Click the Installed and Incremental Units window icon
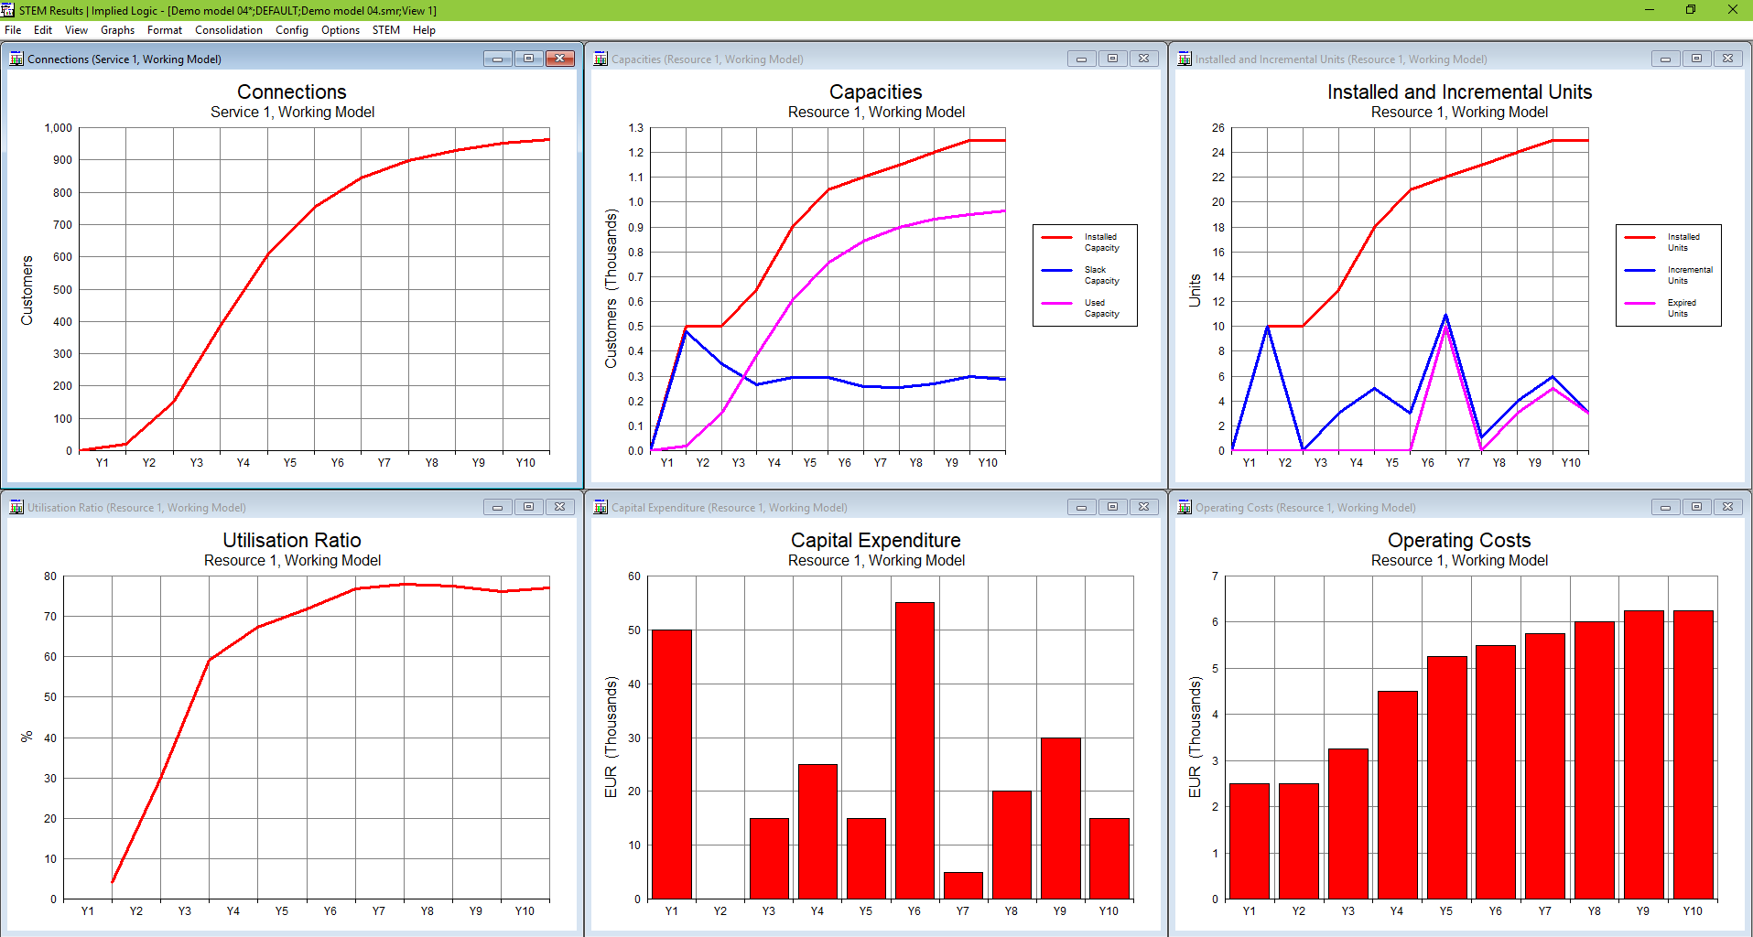Viewport: 1753px width, 937px height. (x=1185, y=59)
